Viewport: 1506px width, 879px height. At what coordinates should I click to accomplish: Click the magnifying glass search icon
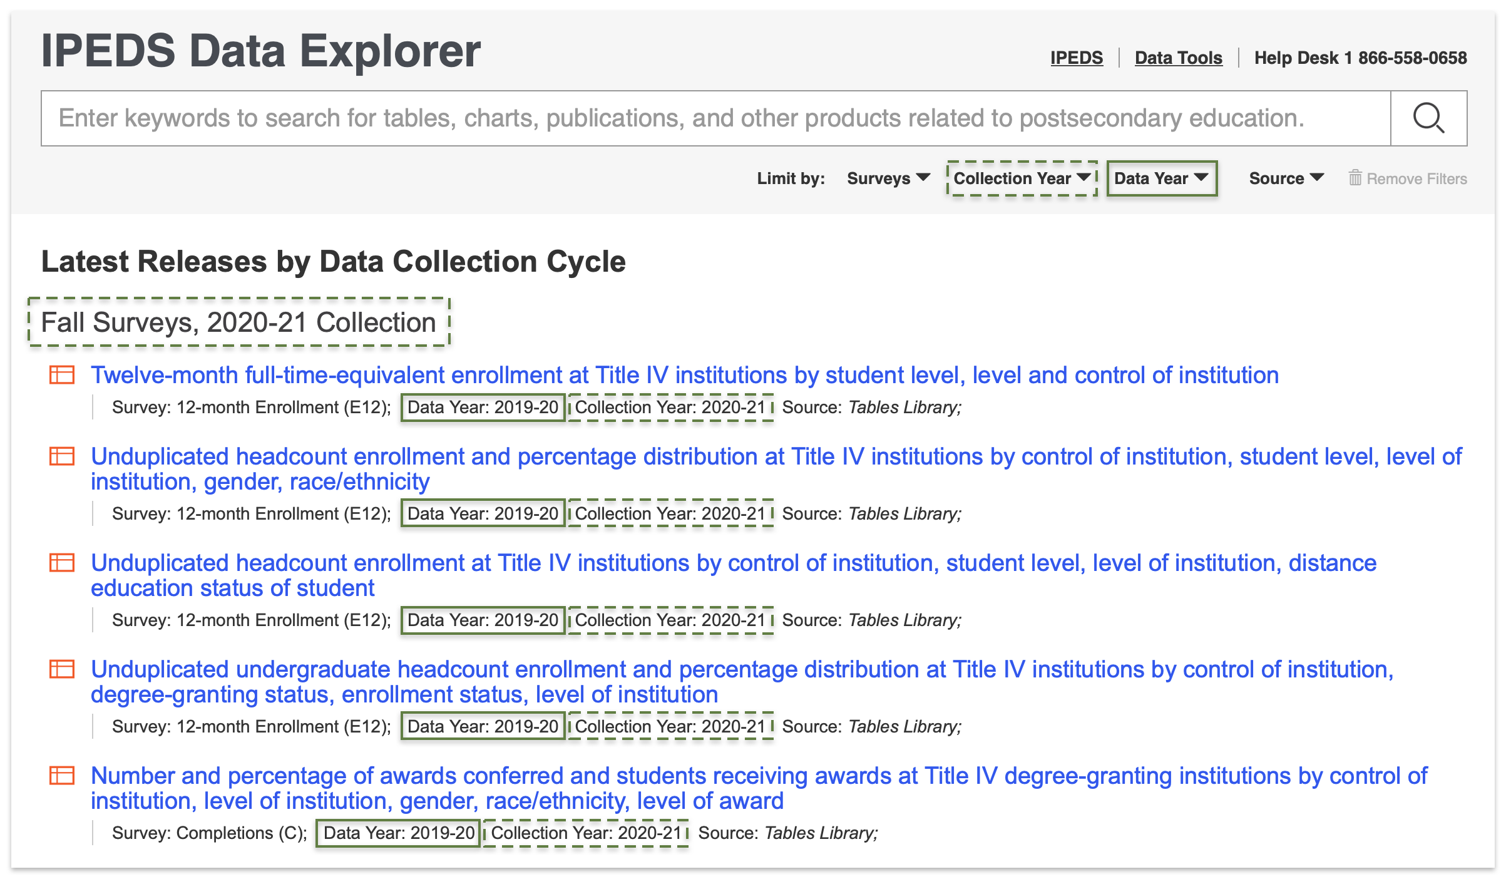tap(1428, 118)
